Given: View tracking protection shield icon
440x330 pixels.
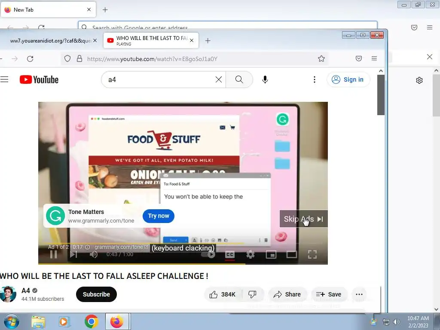Looking at the screenshot, I should [x=67, y=58].
